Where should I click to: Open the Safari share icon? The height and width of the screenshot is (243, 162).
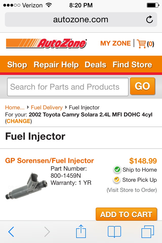pyautogui.click(x=81, y=231)
